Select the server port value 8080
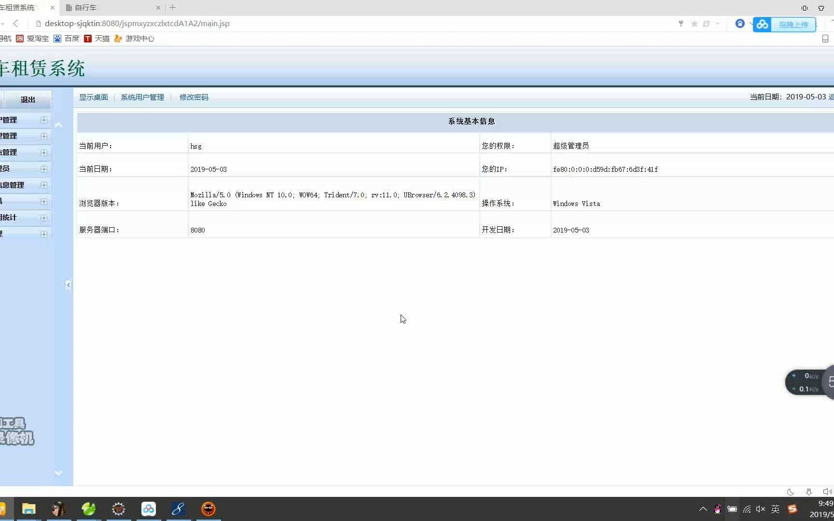Image resolution: width=834 pixels, height=521 pixels. 197,230
